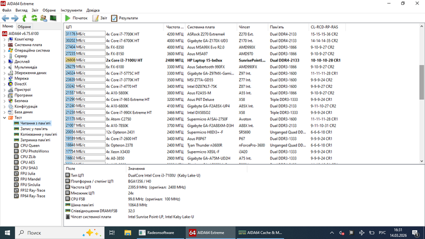Expand the Операційна система tree node

coord(4,50)
